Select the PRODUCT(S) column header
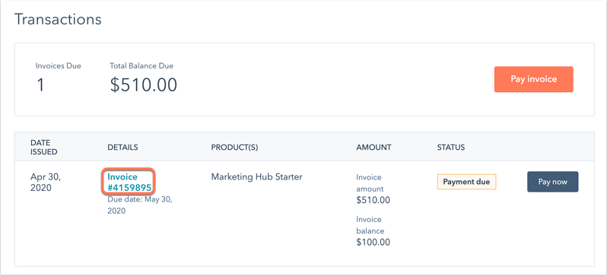The image size is (607, 276). click(x=234, y=147)
